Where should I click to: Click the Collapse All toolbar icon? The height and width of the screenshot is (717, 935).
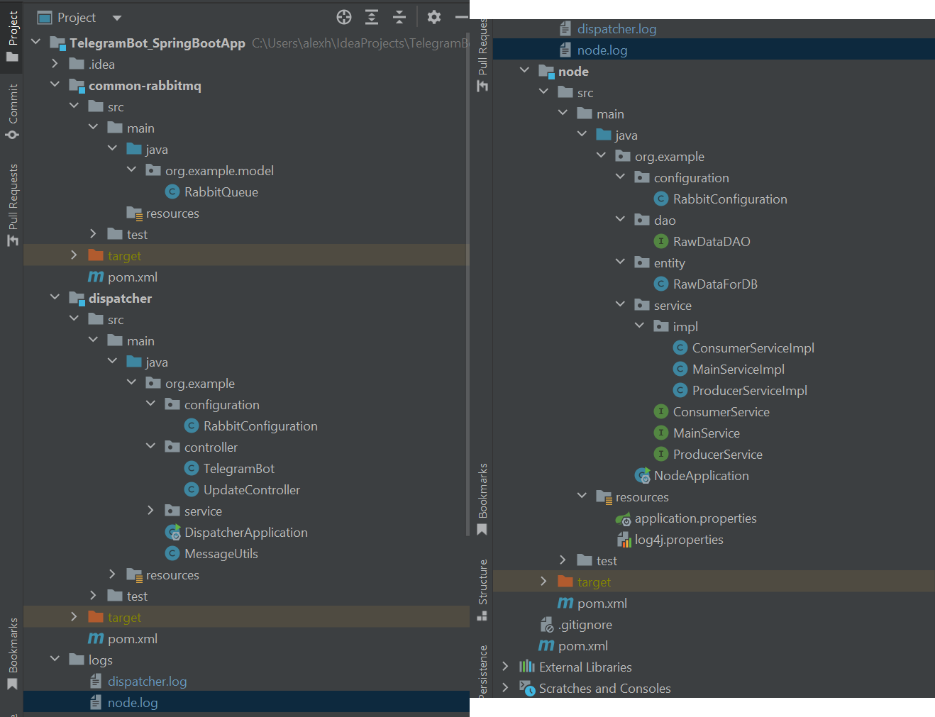(399, 17)
